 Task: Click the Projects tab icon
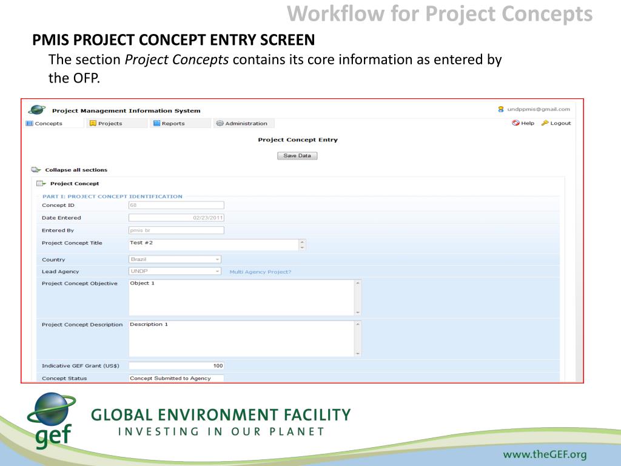[93, 123]
